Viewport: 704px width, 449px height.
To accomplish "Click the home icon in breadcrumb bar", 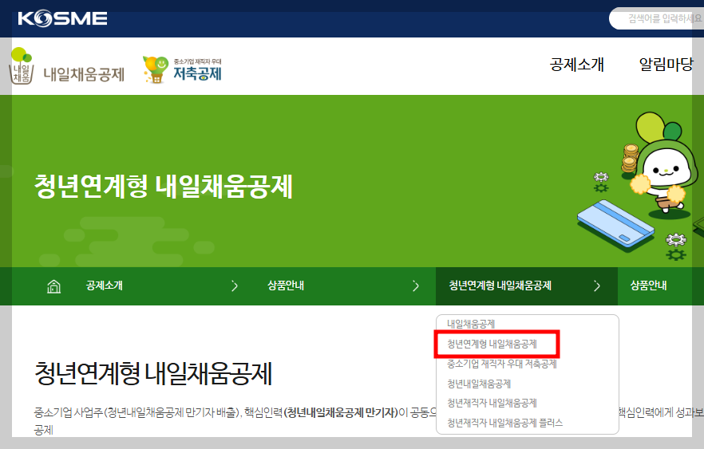I will (54, 286).
